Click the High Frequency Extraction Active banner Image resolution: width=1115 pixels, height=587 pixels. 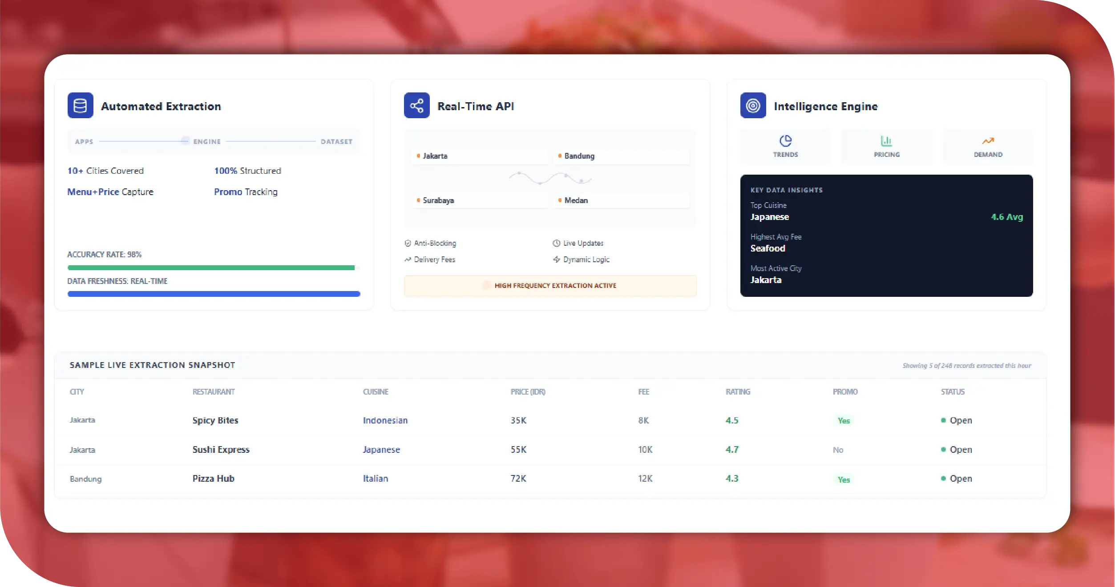(x=550, y=286)
